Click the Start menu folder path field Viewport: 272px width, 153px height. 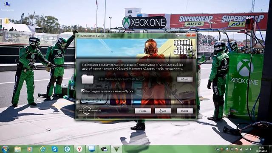pyautogui.click(x=135, y=79)
